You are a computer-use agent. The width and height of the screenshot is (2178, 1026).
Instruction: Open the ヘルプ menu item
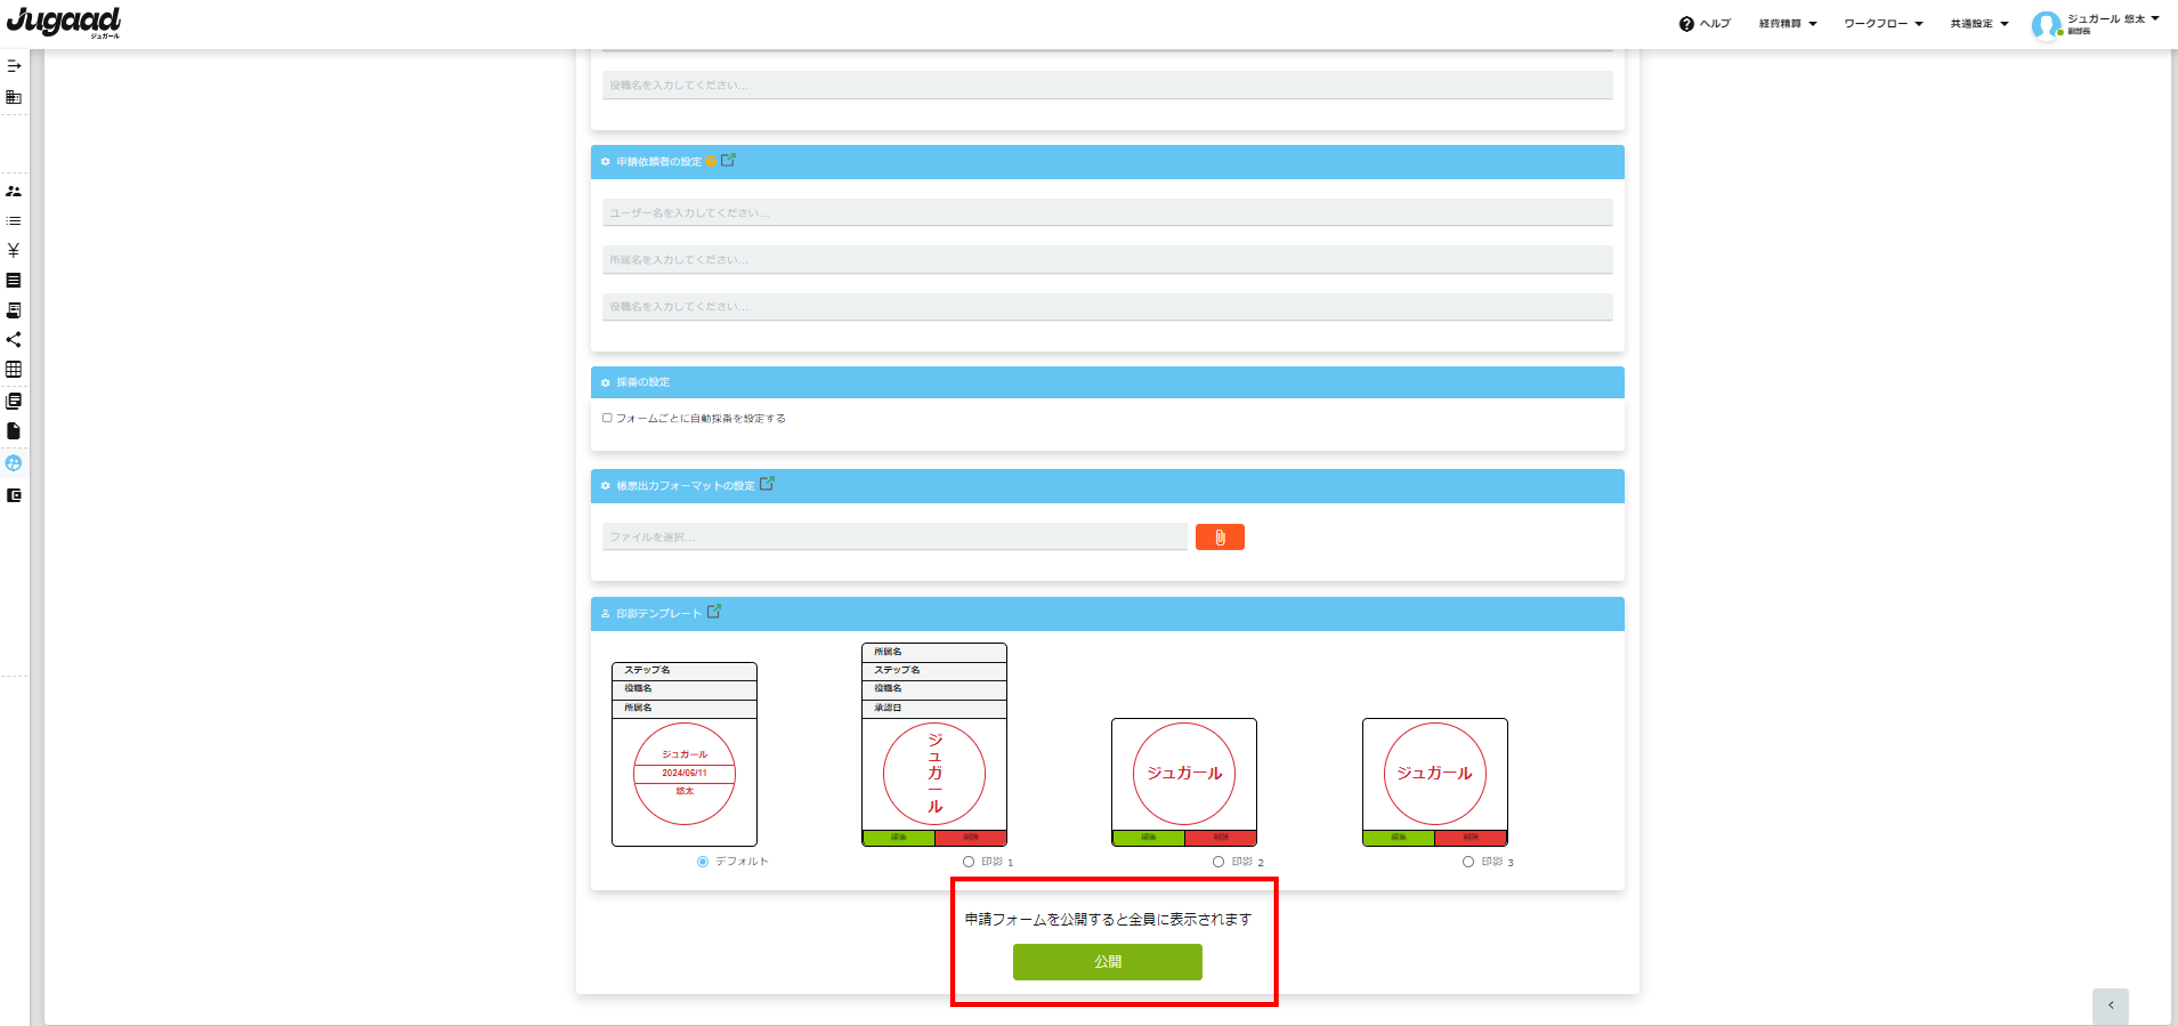click(x=1705, y=24)
